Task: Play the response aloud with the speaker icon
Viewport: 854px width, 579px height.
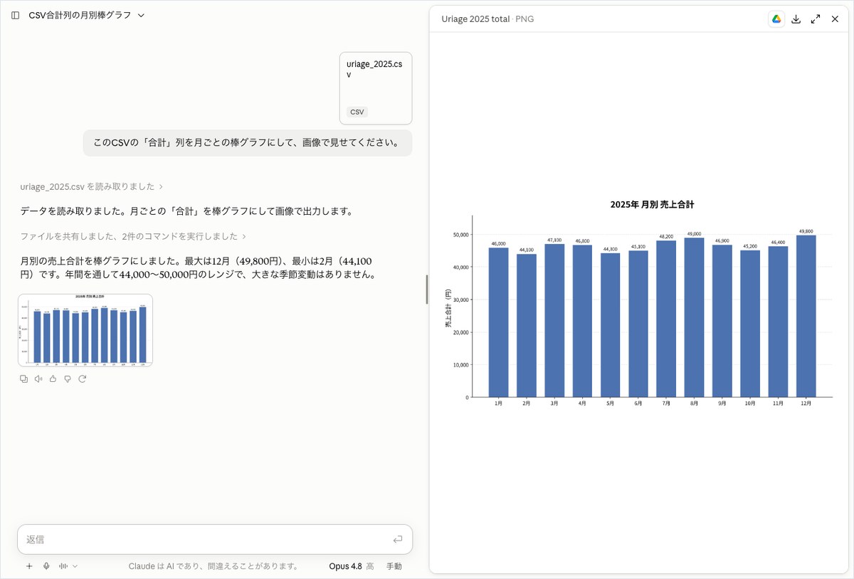Action: [38, 379]
